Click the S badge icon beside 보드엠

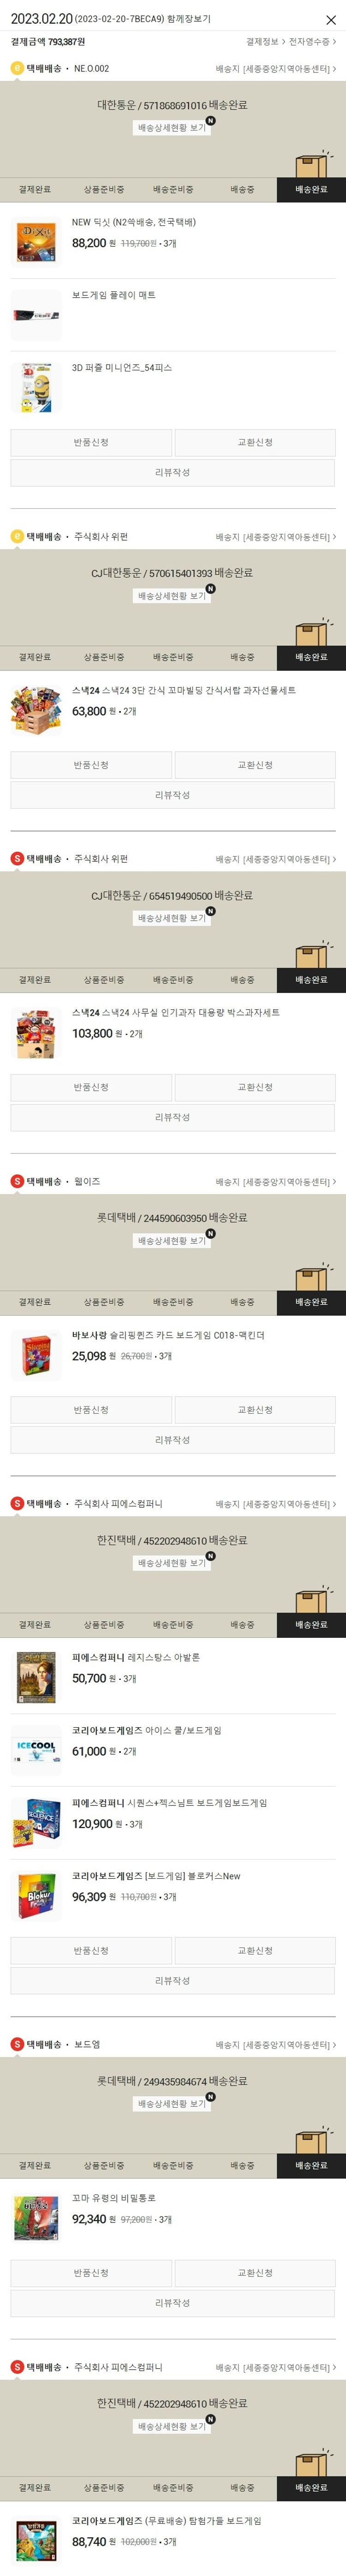(x=17, y=2044)
